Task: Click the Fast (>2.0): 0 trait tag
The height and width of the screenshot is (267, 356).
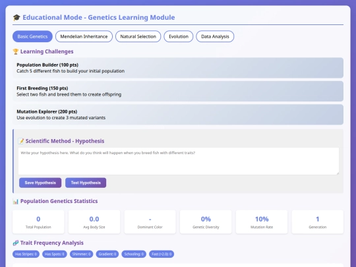Action: tap(162, 254)
